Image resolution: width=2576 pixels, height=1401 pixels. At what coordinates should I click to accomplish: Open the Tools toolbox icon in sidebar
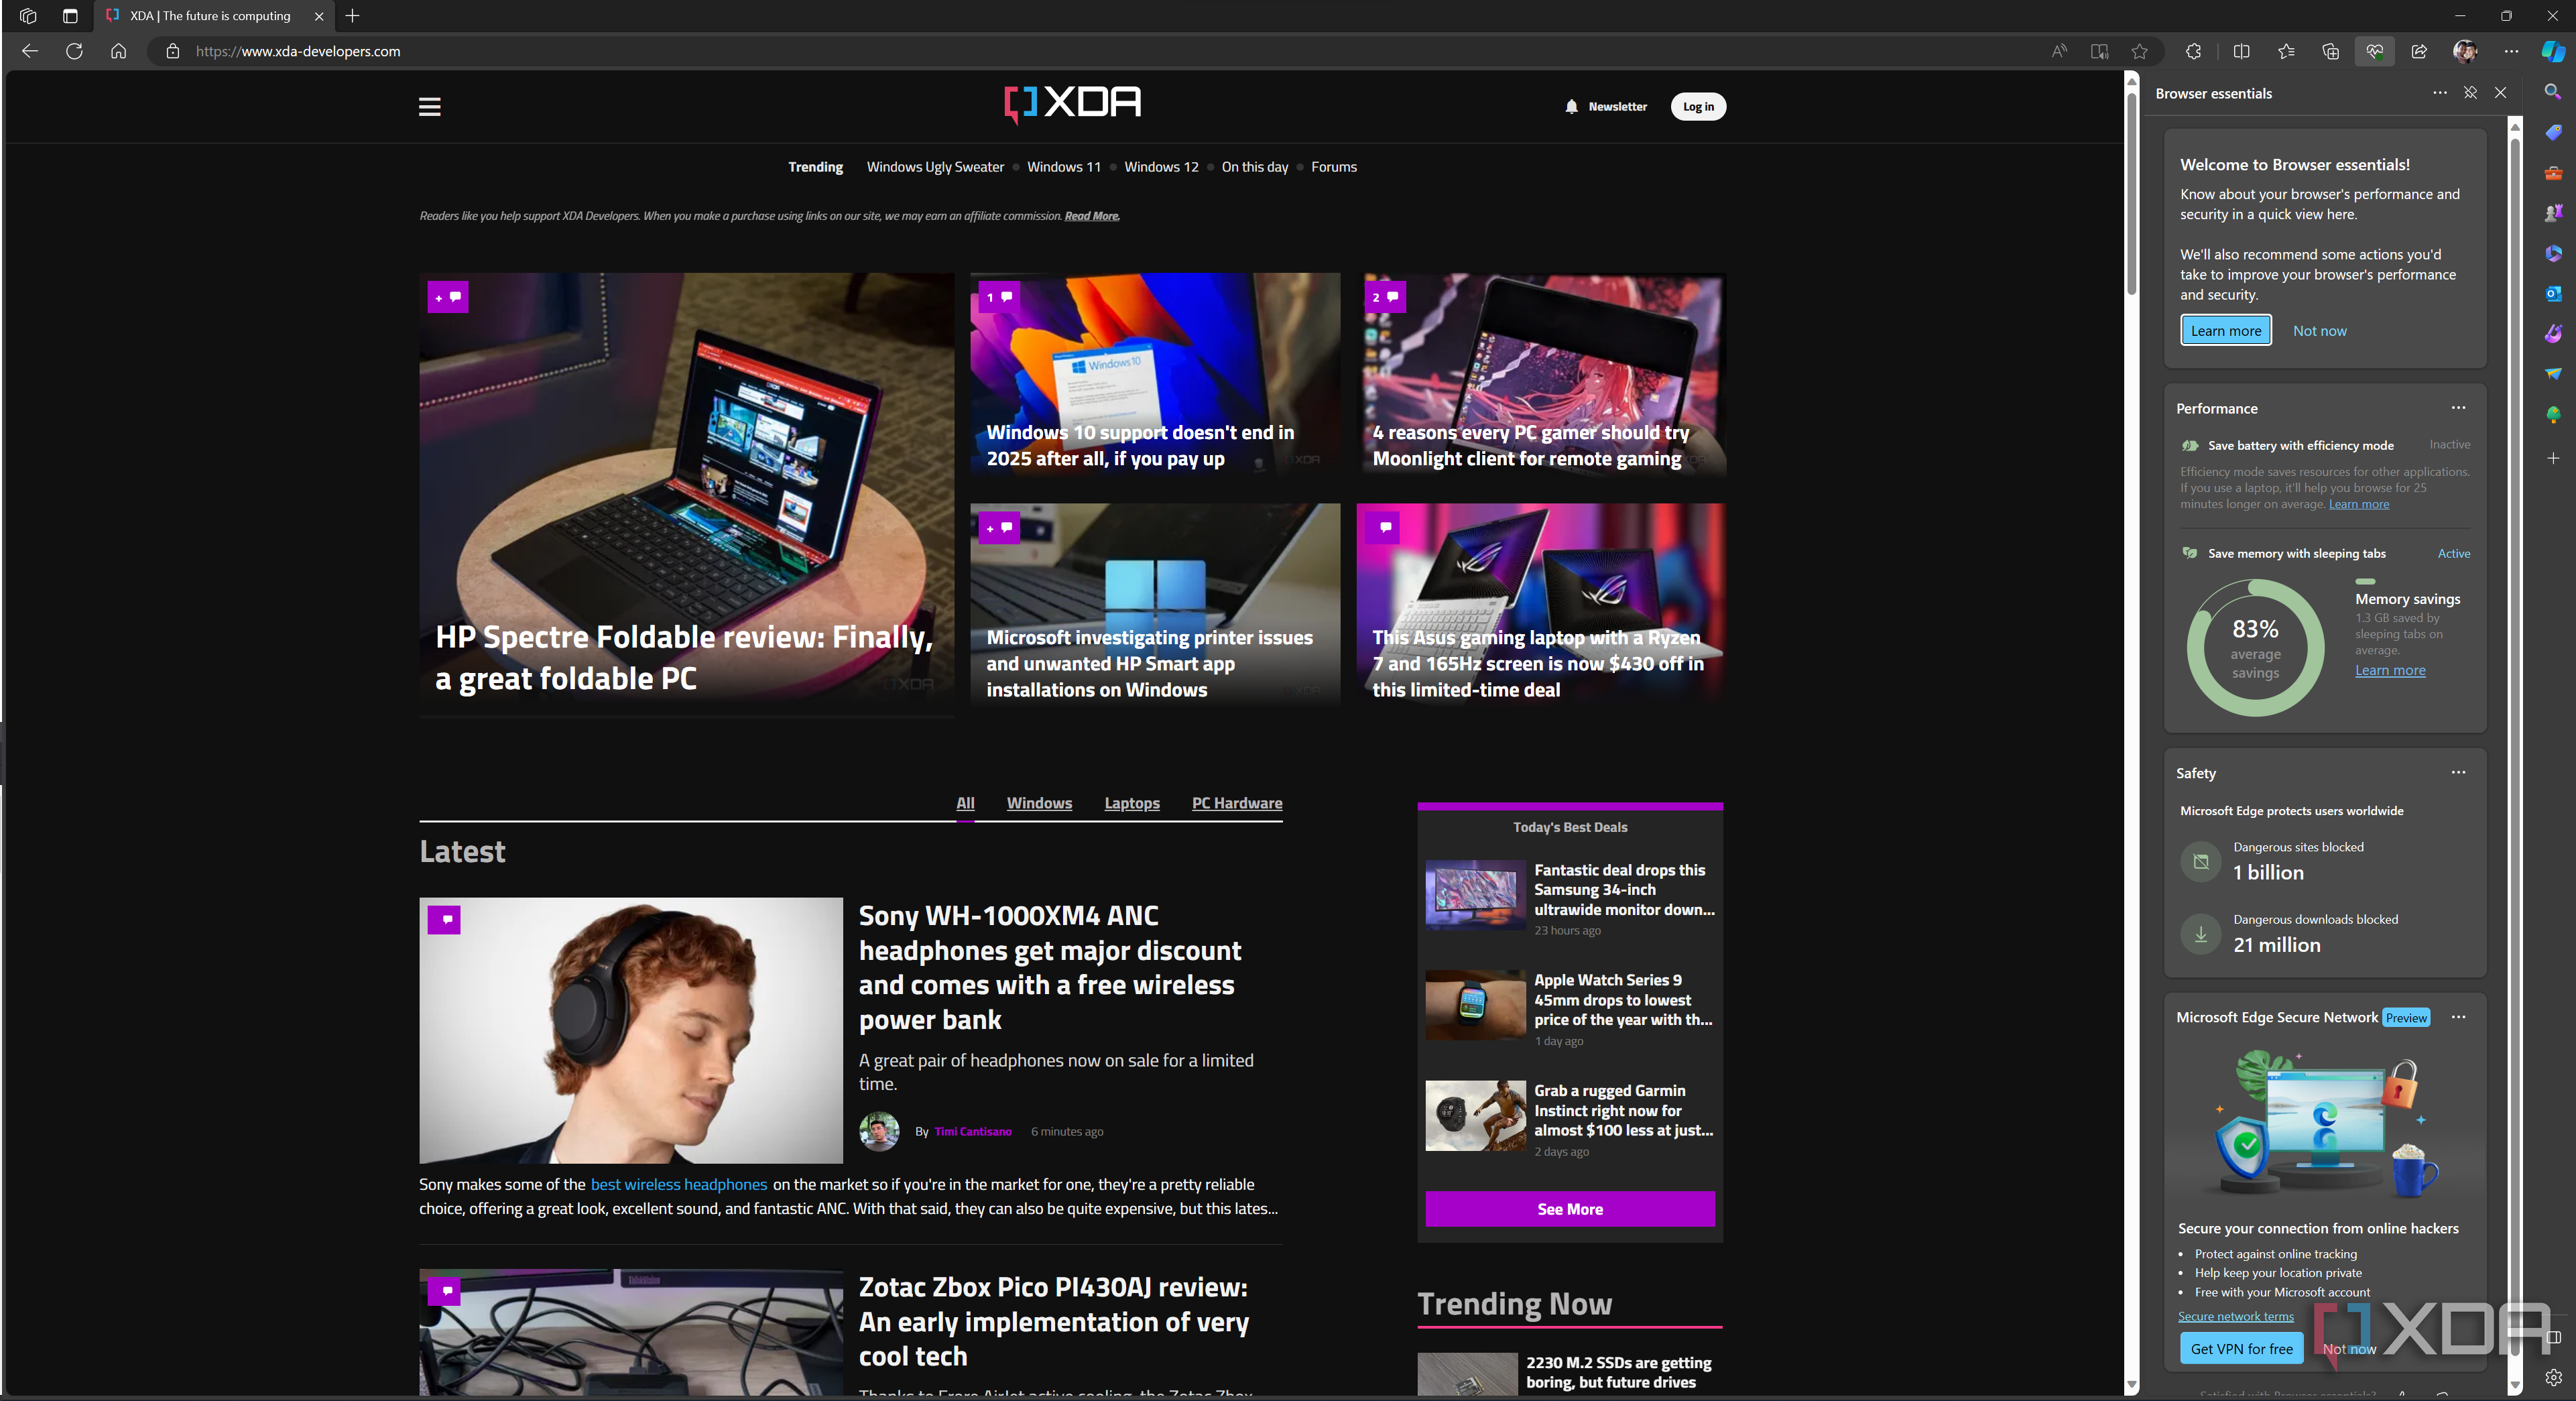pos(2553,172)
